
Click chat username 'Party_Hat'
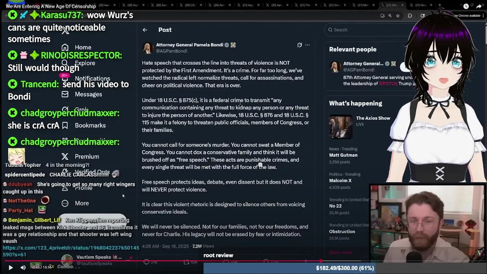(x=21, y=210)
